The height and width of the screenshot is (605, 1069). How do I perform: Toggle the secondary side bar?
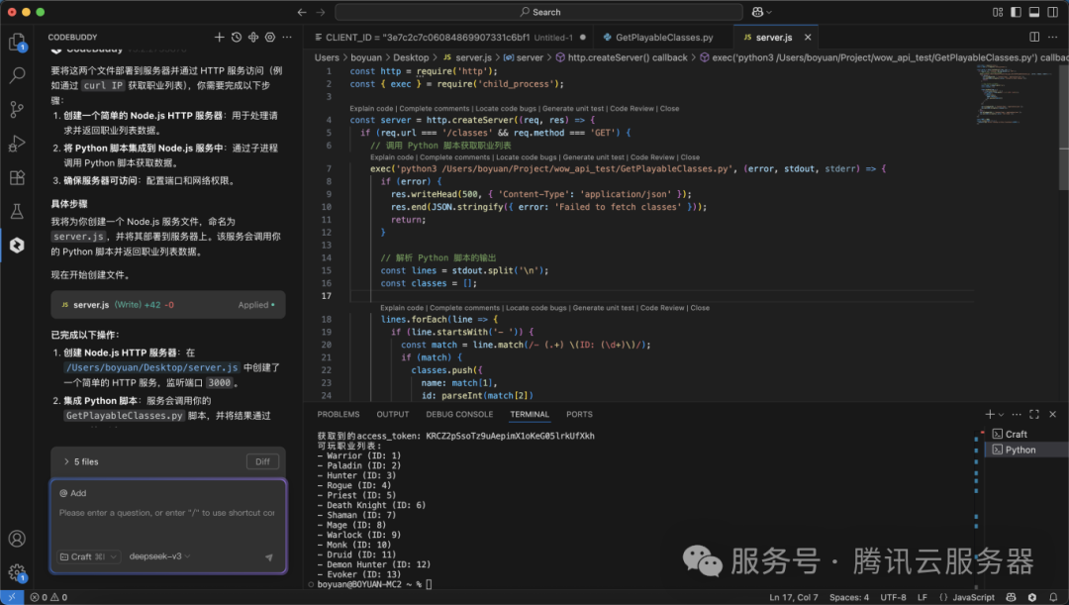pyautogui.click(x=1052, y=12)
